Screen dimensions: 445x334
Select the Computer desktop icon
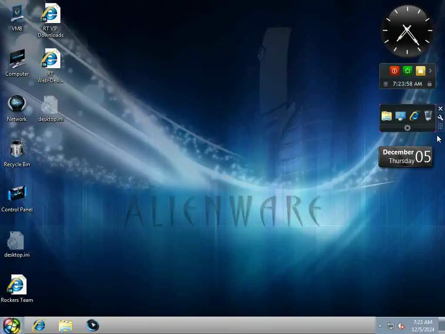(17, 63)
